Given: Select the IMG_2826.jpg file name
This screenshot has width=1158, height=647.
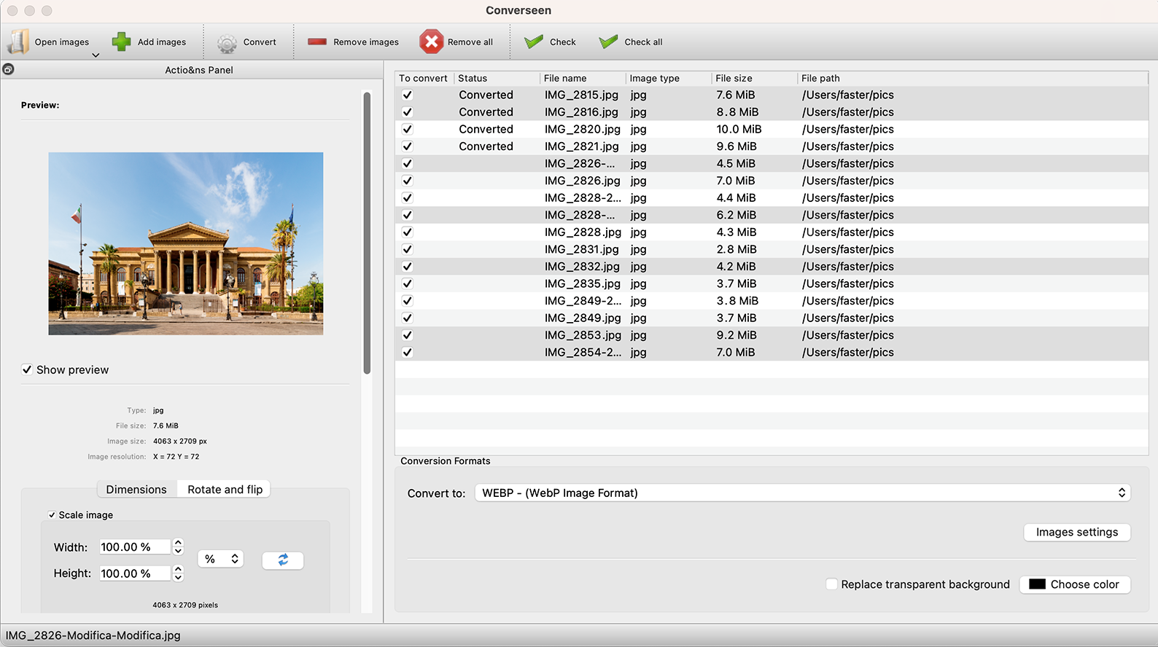Looking at the screenshot, I should pyautogui.click(x=582, y=181).
